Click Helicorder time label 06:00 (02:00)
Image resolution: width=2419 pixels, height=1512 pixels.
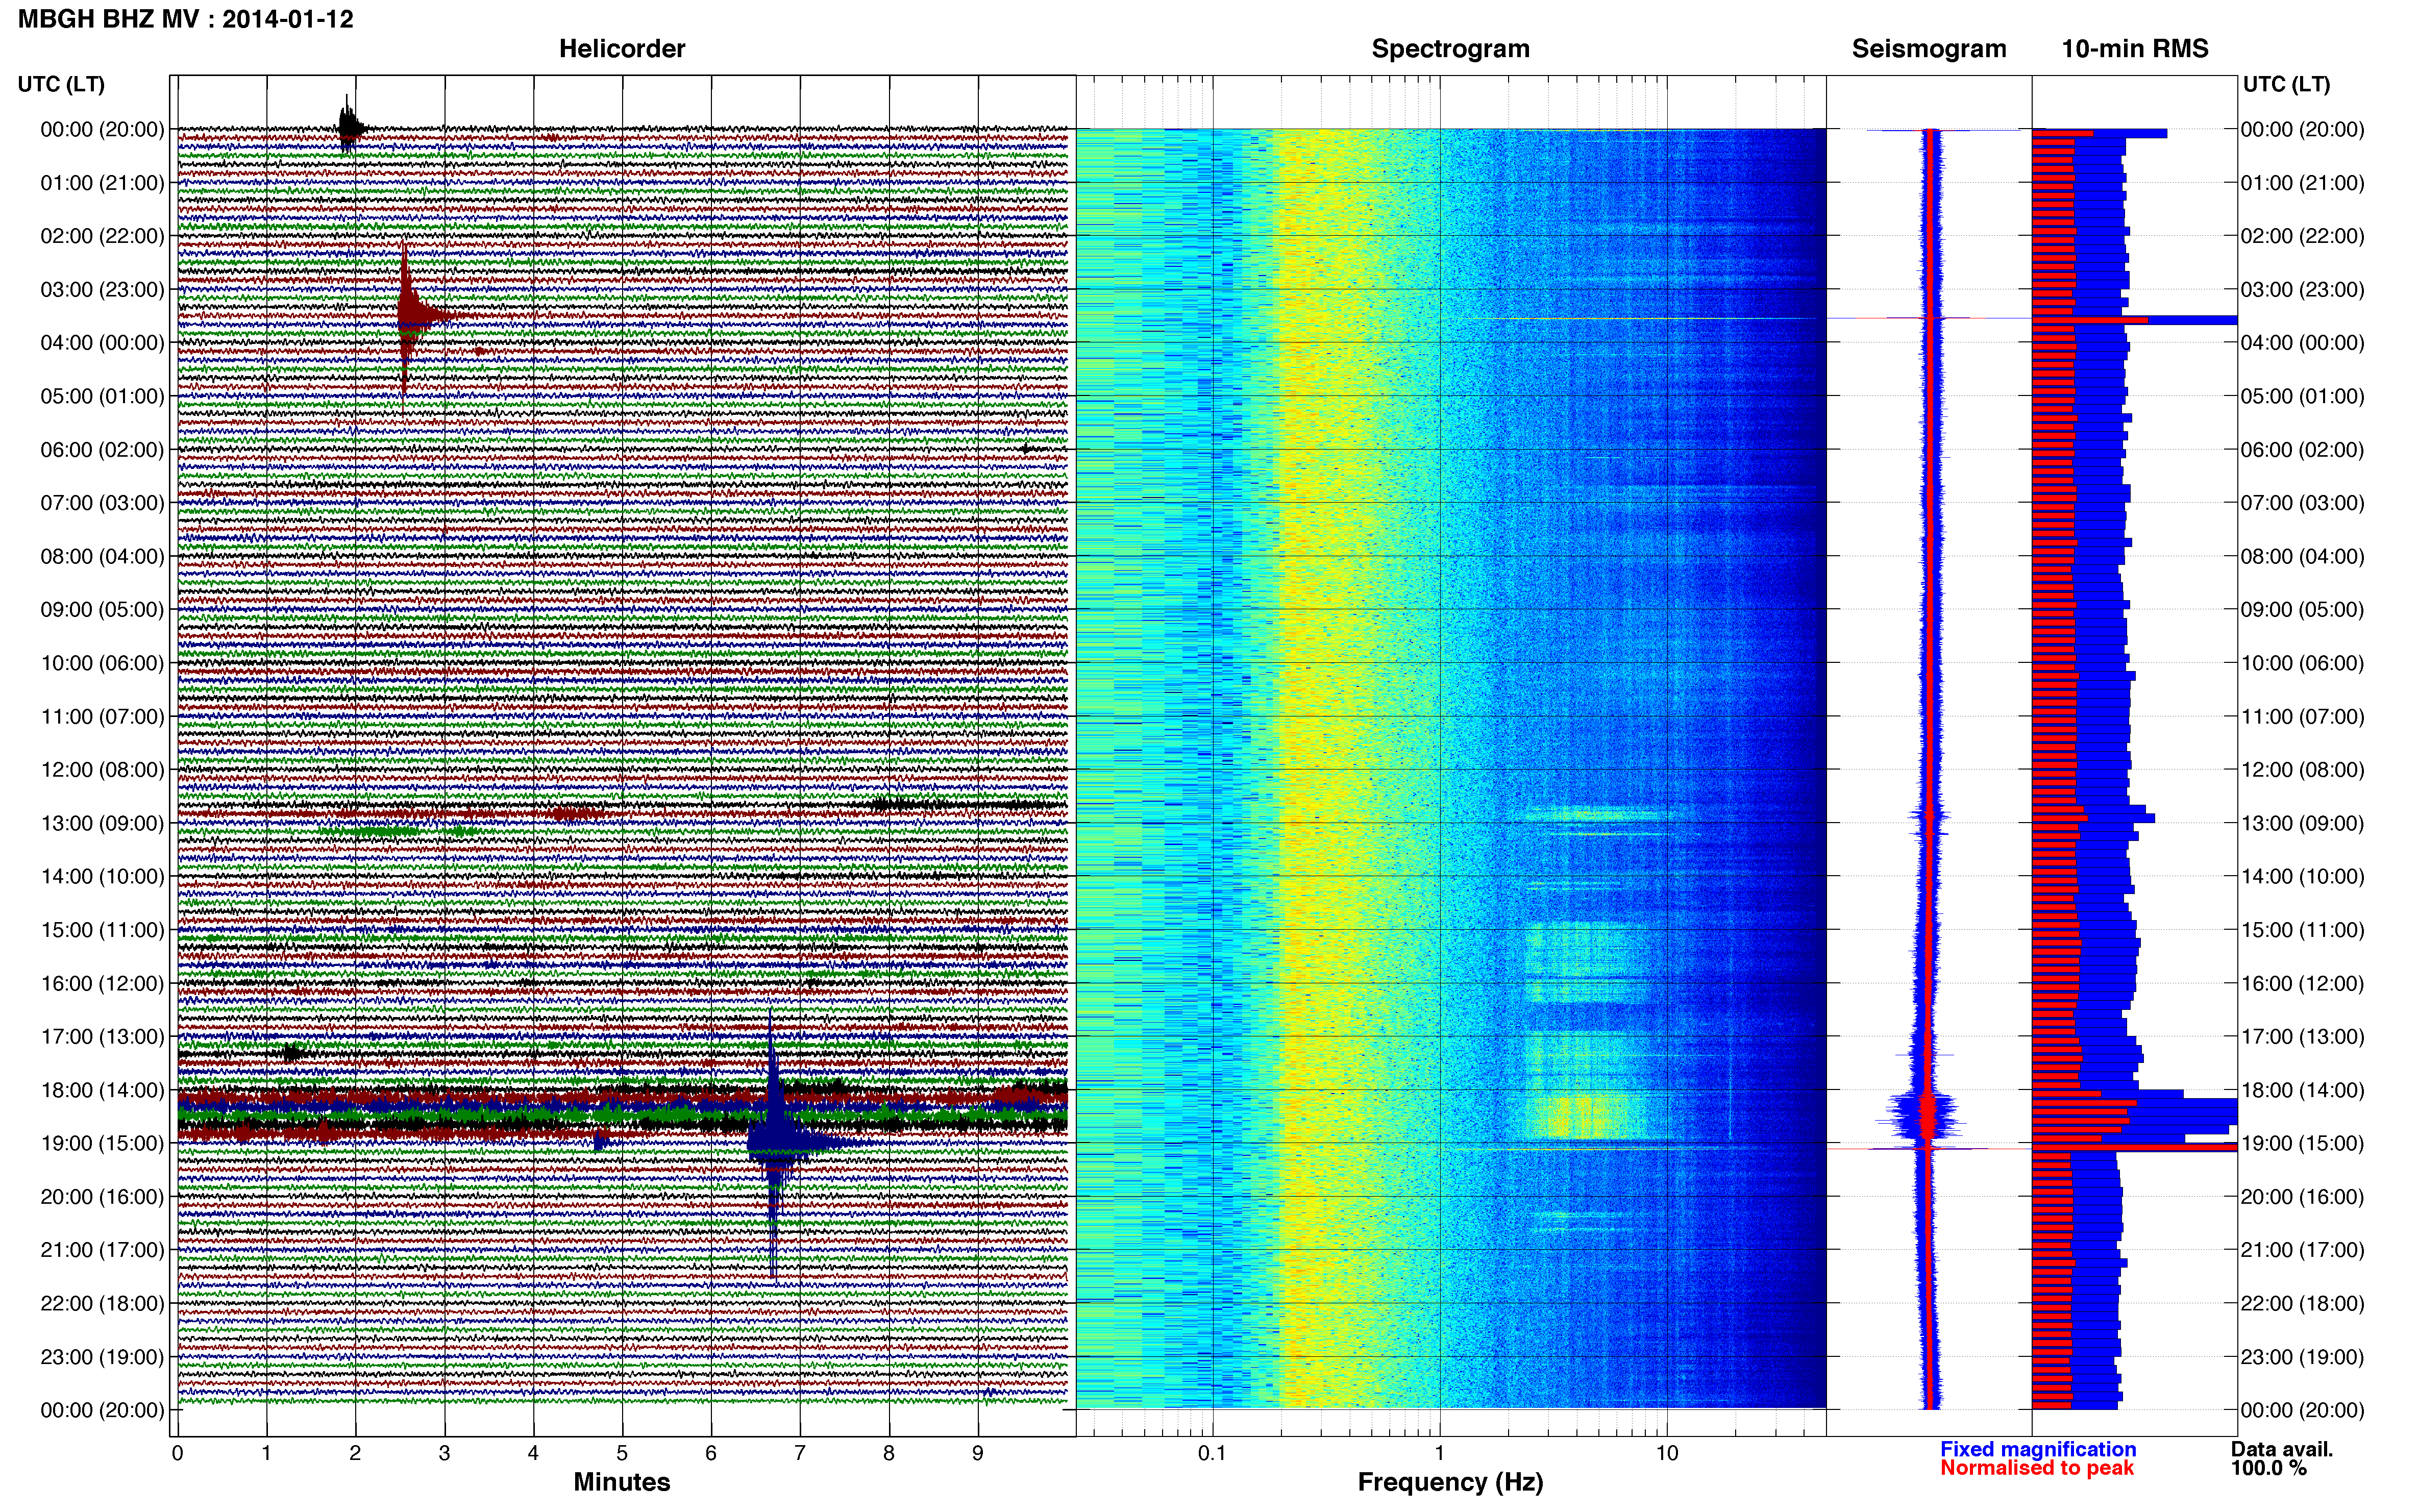(x=102, y=450)
